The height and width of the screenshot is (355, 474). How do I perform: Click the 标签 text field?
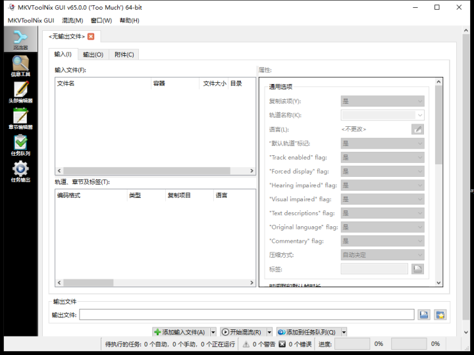(x=374, y=269)
